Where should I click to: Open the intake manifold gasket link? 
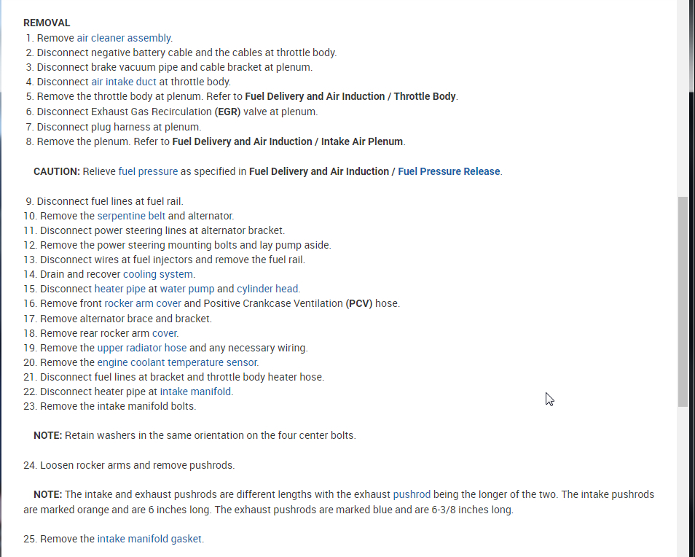point(150,539)
